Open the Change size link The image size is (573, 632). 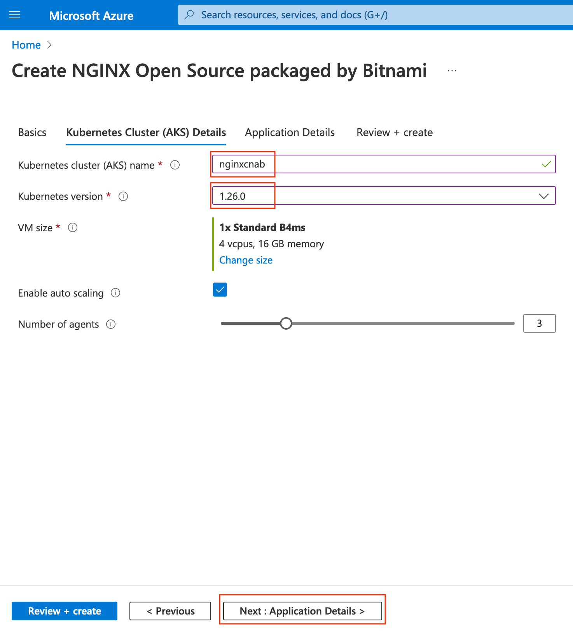point(246,260)
